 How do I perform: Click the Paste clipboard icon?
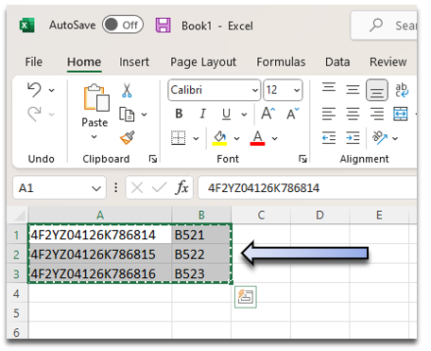pyautogui.click(x=96, y=97)
